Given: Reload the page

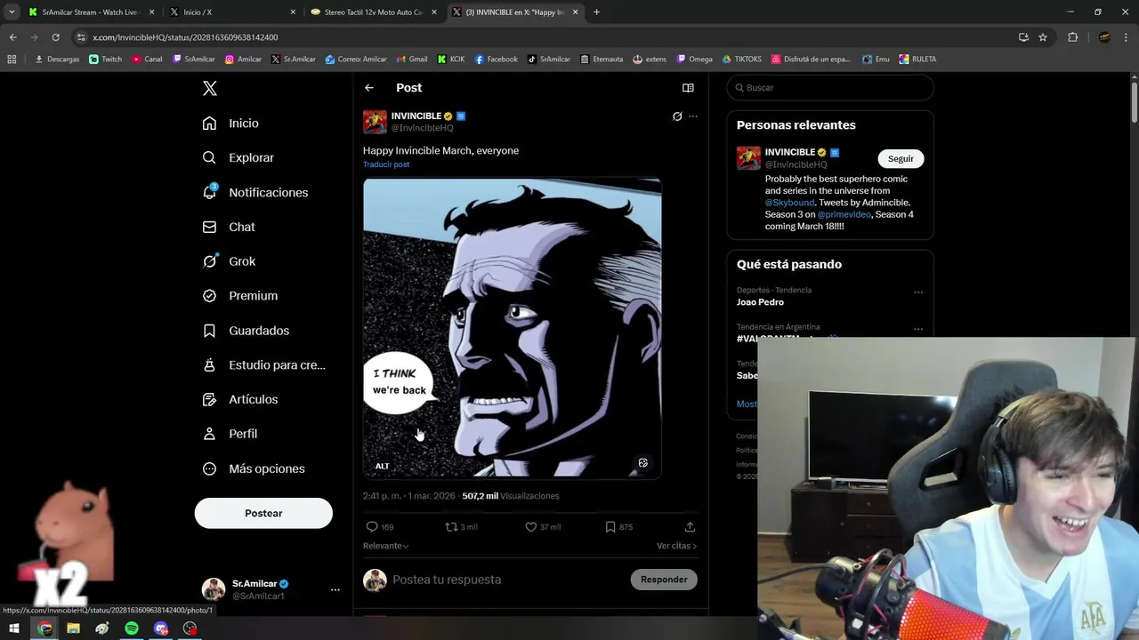Looking at the screenshot, I should [55, 37].
